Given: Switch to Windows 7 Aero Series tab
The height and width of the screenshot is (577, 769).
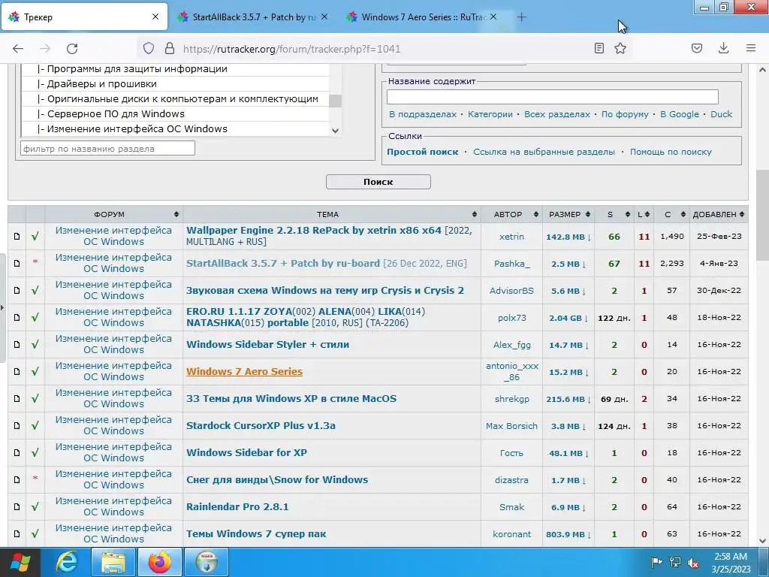Looking at the screenshot, I should click(424, 17).
